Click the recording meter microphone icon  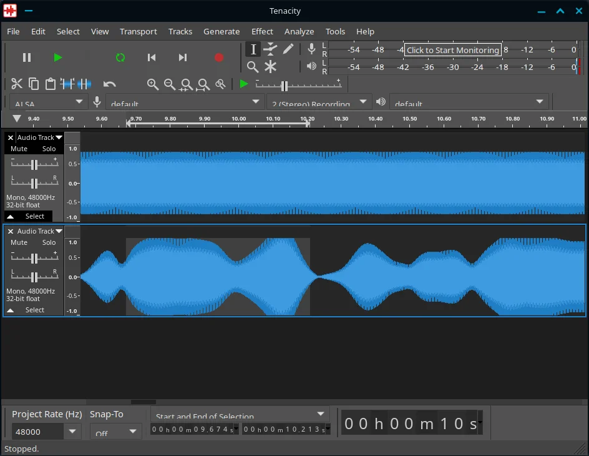point(311,49)
